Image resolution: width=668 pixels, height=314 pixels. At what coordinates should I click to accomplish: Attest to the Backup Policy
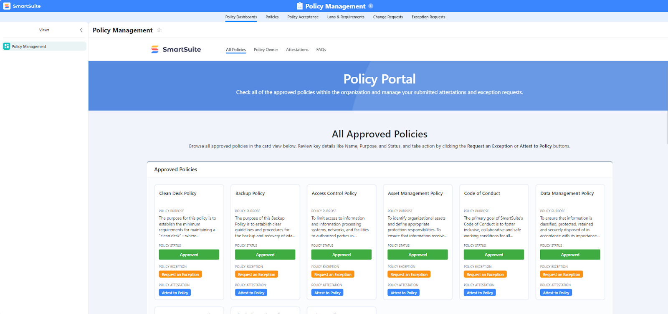pyautogui.click(x=251, y=293)
